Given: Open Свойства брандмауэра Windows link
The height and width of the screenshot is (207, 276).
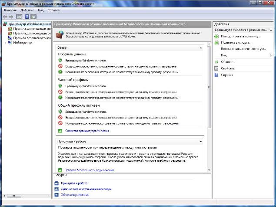Looking at the screenshot, I should (x=87, y=131).
